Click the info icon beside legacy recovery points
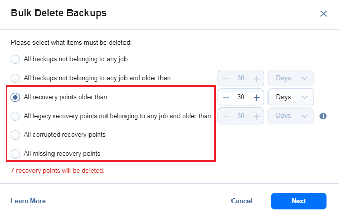Screen dimensions: 339x216 pos(323,116)
